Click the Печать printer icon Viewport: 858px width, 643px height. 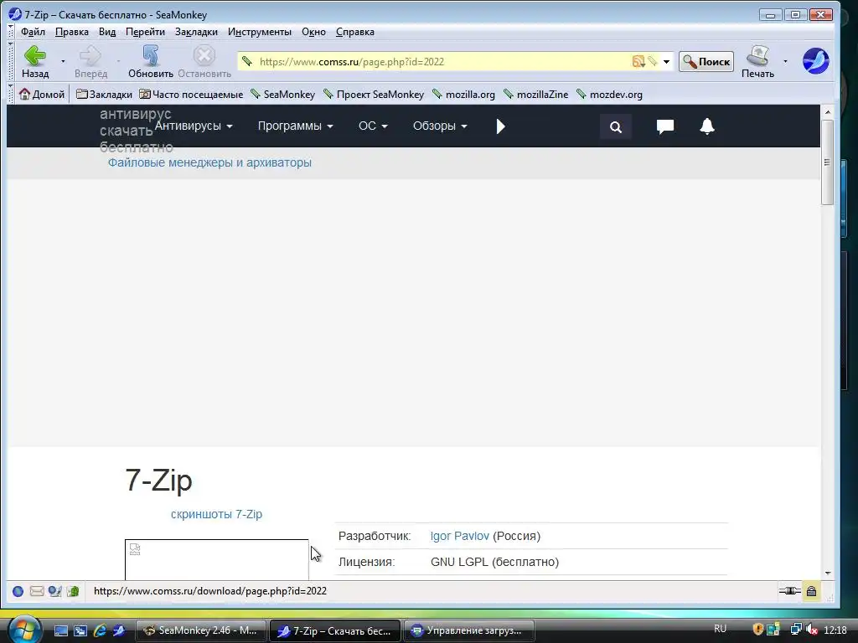(x=757, y=56)
